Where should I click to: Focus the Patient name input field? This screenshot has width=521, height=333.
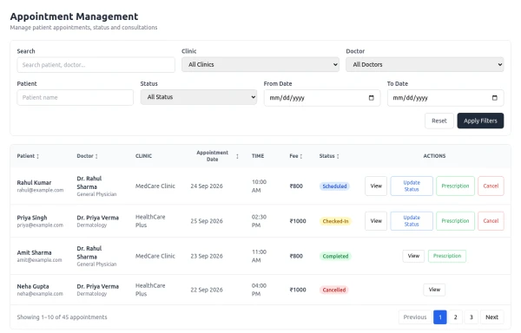[x=75, y=97]
